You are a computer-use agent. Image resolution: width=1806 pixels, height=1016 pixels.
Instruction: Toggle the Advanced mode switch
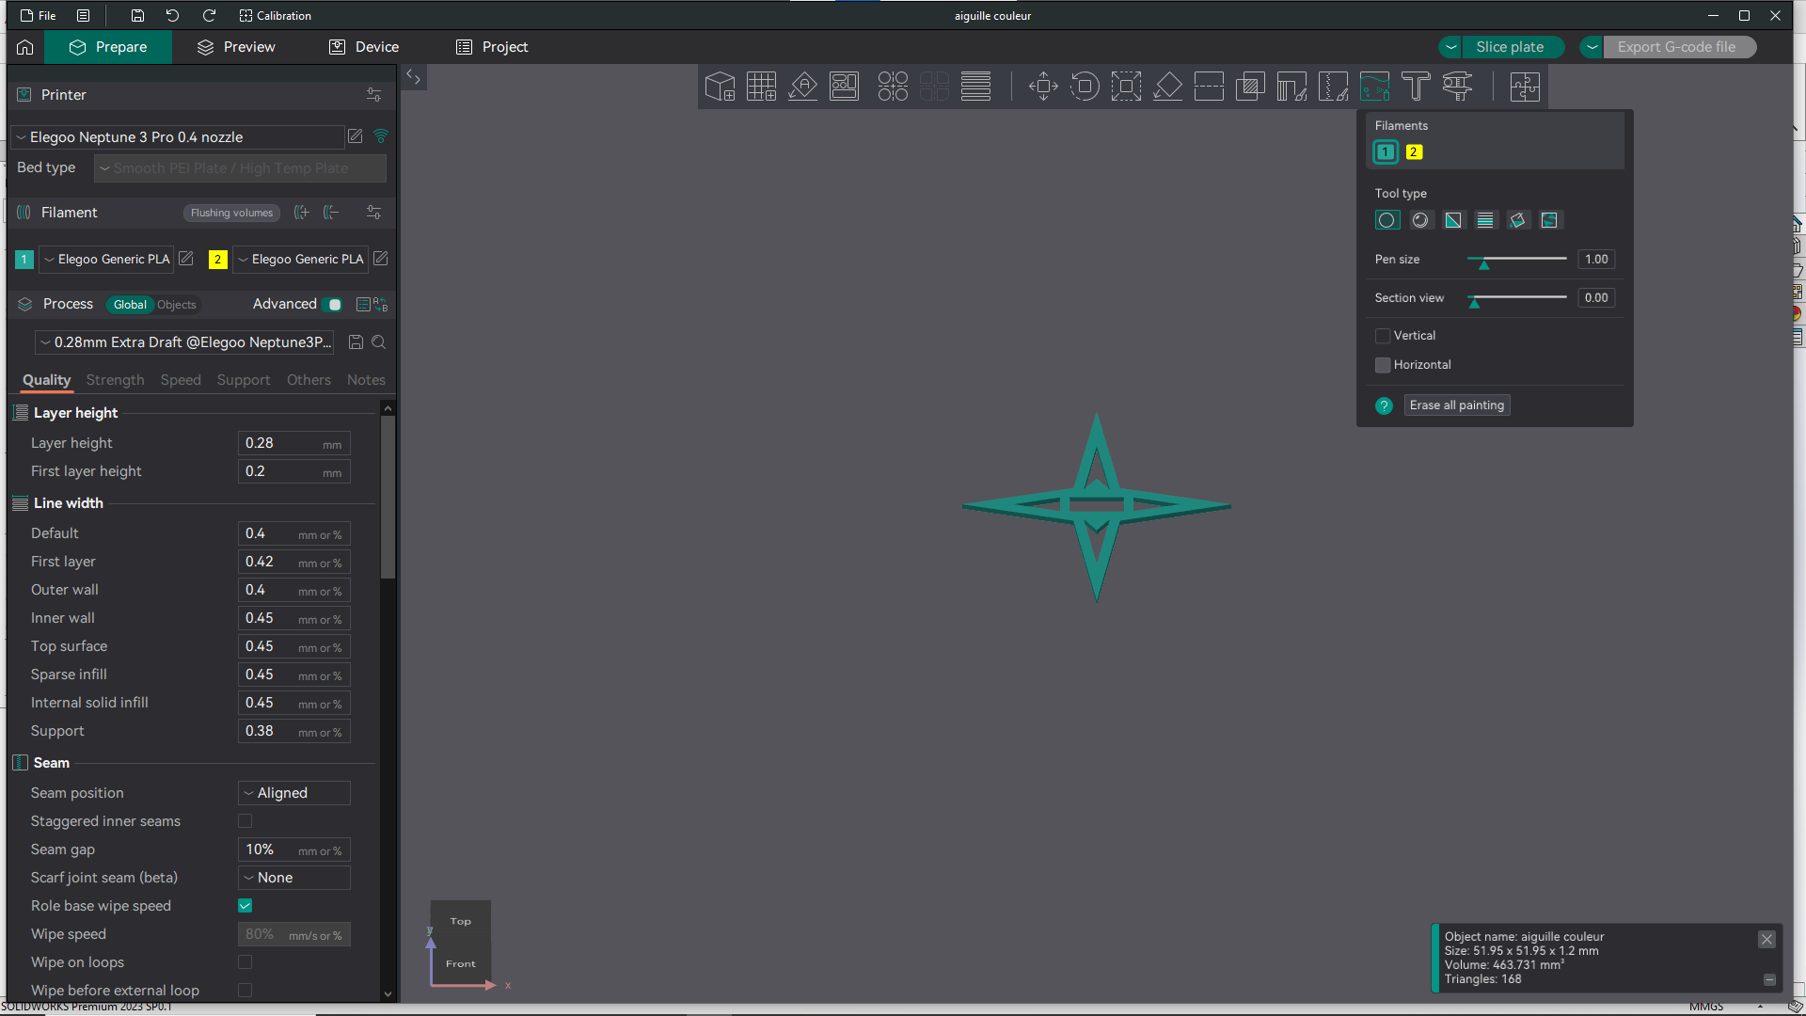(x=331, y=305)
